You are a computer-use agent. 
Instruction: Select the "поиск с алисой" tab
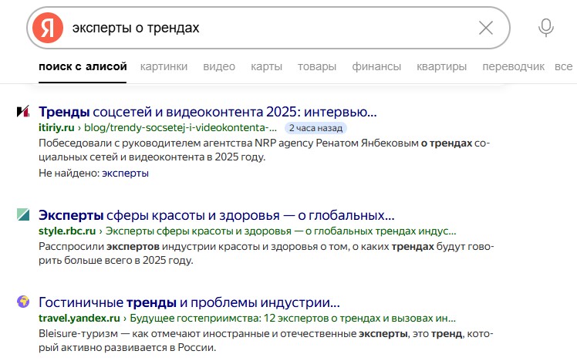click(83, 66)
